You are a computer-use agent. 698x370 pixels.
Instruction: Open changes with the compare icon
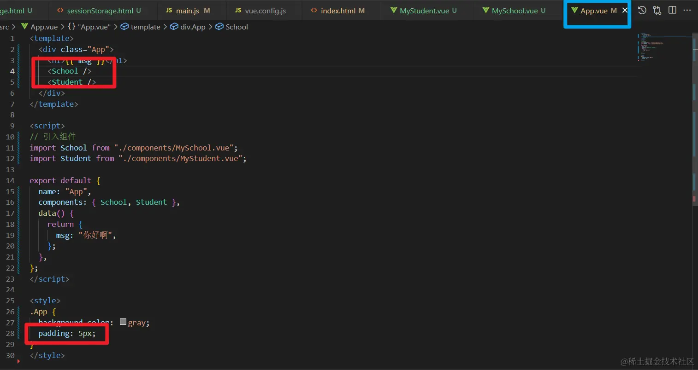click(657, 10)
